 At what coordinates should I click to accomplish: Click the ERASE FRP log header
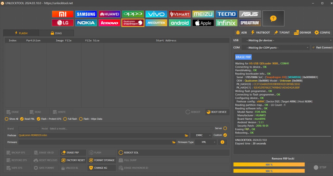[x=243, y=57]
